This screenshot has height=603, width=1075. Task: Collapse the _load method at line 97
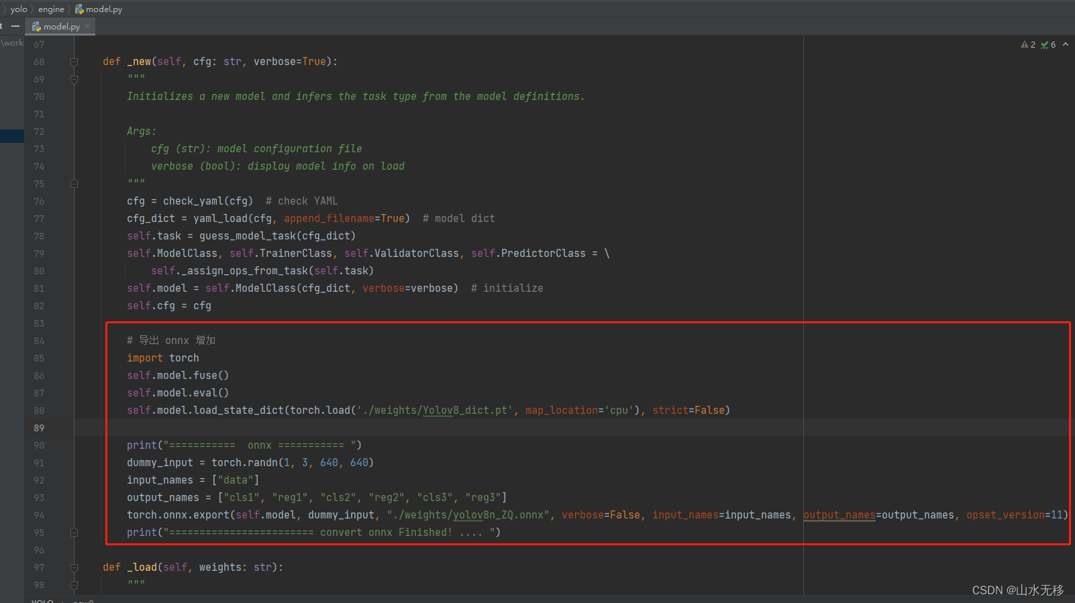[74, 567]
